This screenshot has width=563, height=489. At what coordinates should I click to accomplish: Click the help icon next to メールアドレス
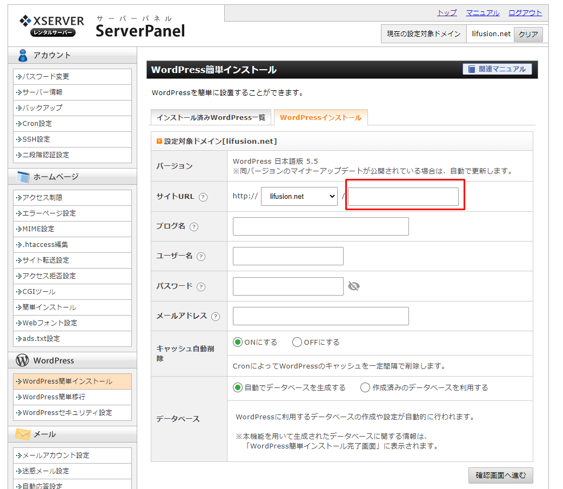pyautogui.click(x=216, y=317)
